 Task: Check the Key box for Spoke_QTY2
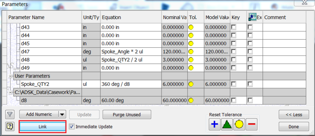(x=234, y=84)
